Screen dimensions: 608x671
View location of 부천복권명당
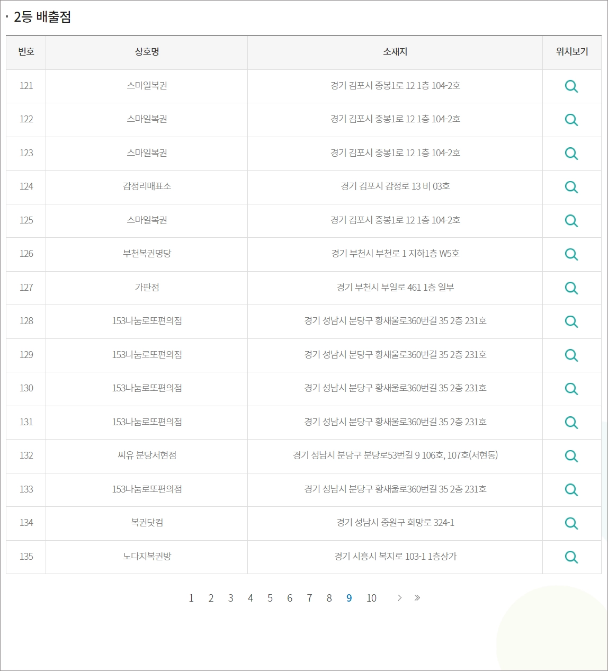point(571,254)
